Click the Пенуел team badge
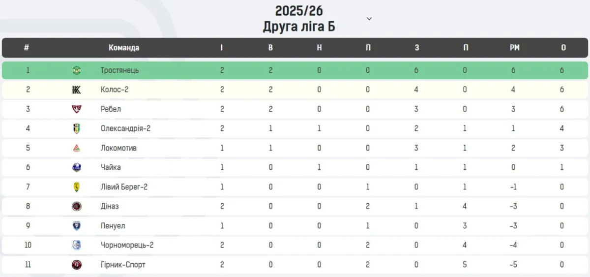This screenshot has width=590, height=277. tap(77, 226)
